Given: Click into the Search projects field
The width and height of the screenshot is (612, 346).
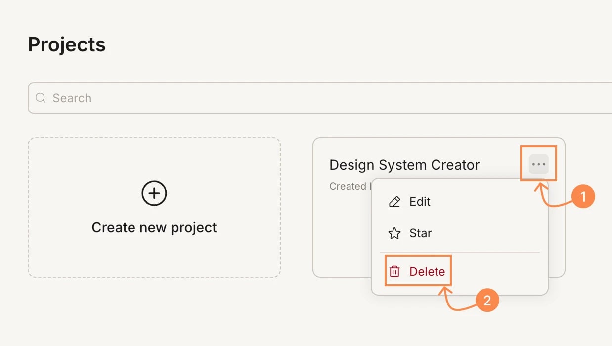Looking at the screenshot, I should [320, 98].
